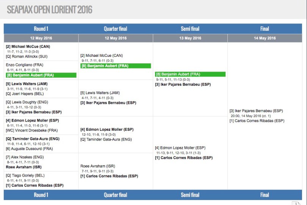This screenshot has height=205, width=307.
Task: Click the 14 May 2016 date header
Action: (x=265, y=38)
